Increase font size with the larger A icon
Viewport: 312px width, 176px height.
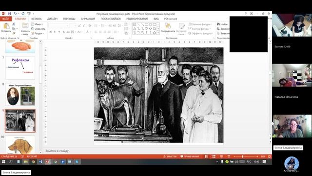79,26
